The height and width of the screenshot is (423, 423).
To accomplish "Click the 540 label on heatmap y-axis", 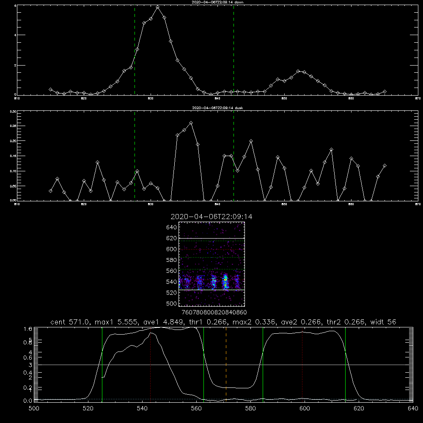I will [x=172, y=282].
